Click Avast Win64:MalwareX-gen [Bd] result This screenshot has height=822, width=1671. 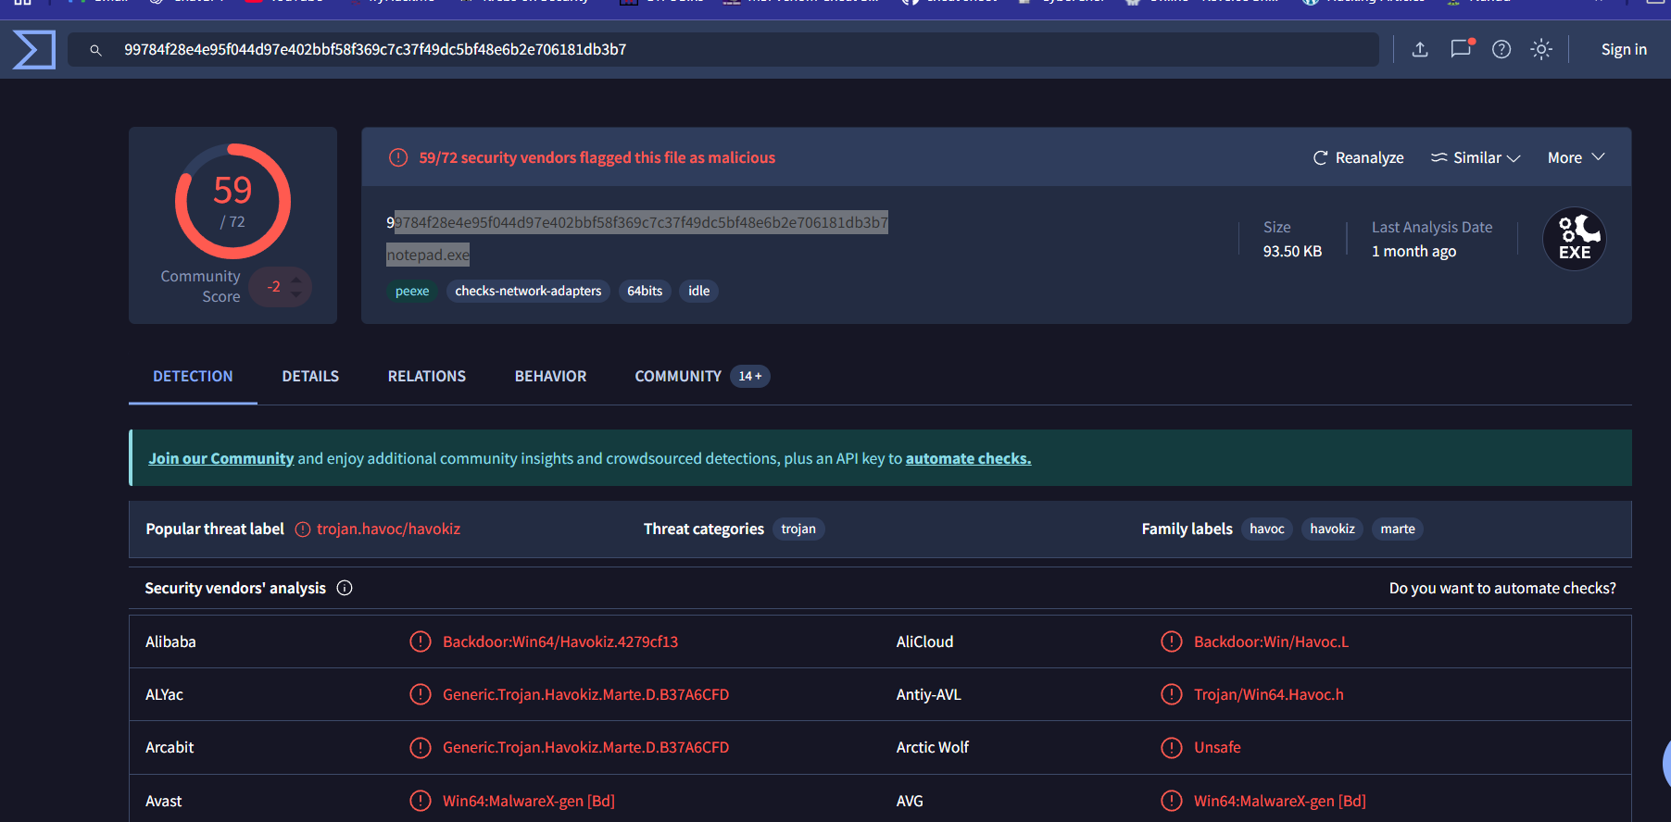[529, 801]
